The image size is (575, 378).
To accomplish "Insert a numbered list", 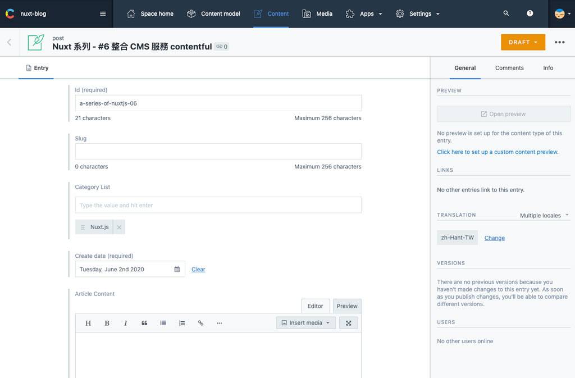I will tap(182, 323).
